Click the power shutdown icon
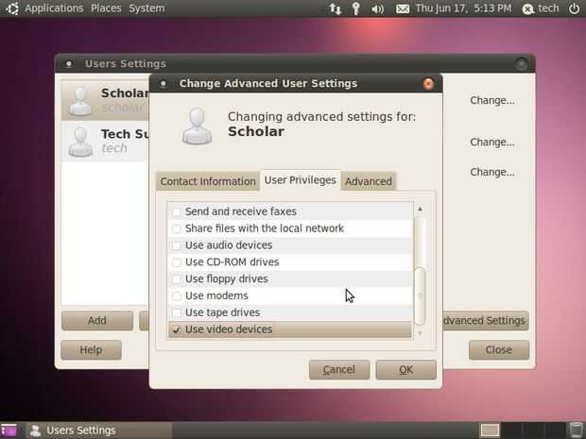The image size is (586, 439). click(x=574, y=8)
